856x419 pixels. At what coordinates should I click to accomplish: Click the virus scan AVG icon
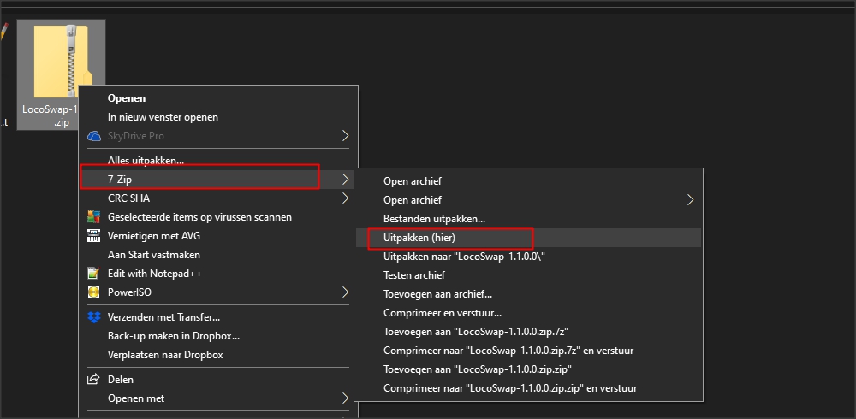click(x=94, y=217)
